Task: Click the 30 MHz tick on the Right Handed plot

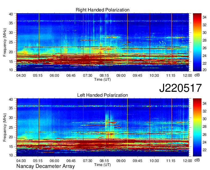Action: point(11,33)
